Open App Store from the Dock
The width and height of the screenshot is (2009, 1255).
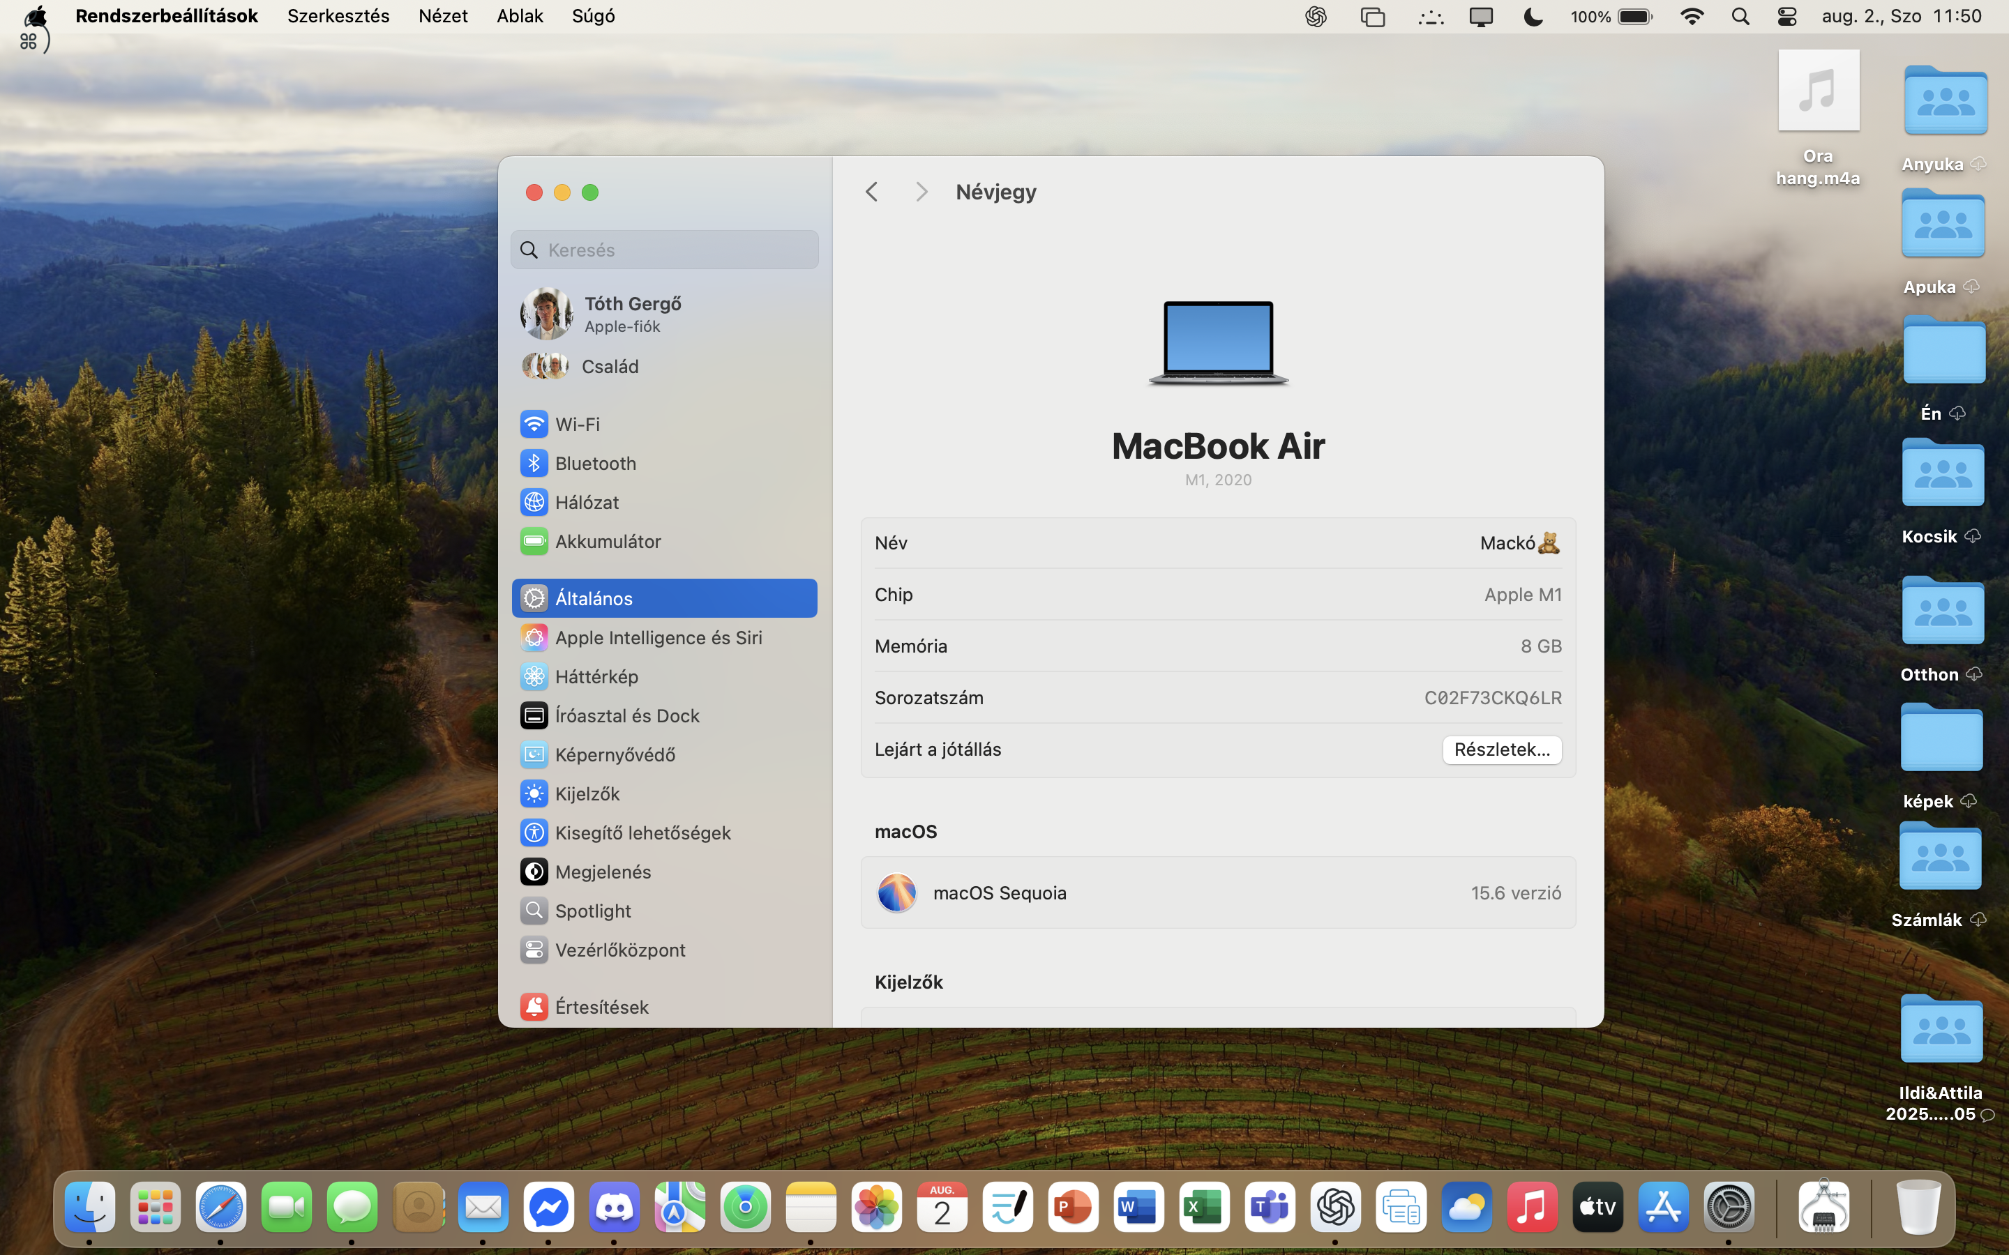click(x=1664, y=1208)
